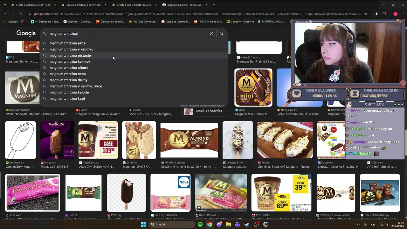Open the Nightbot Dashboard bookmark
Screen dimensions: 407x229
click(x=78, y=22)
